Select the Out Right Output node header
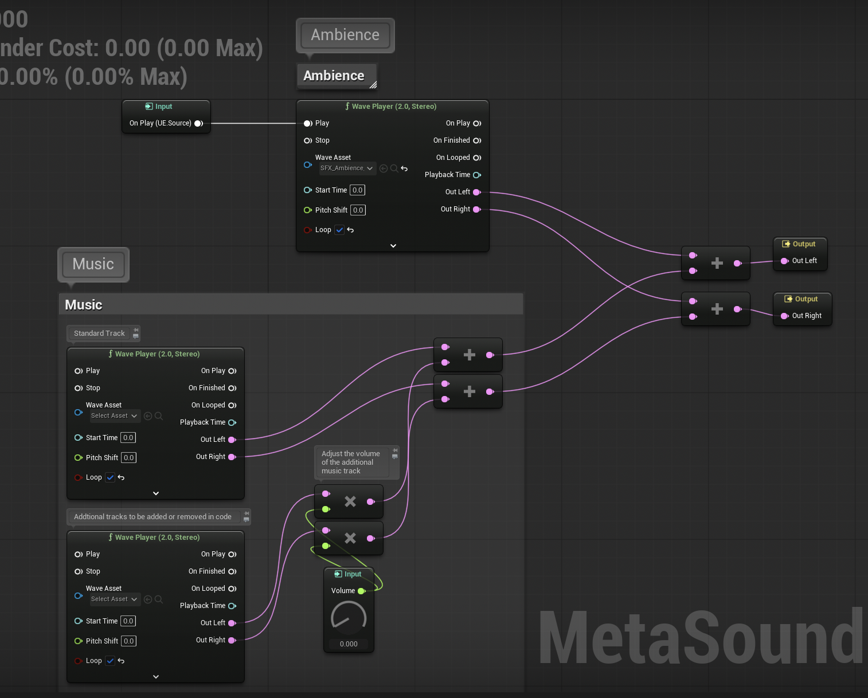The height and width of the screenshot is (698, 868). pyautogui.click(x=802, y=299)
